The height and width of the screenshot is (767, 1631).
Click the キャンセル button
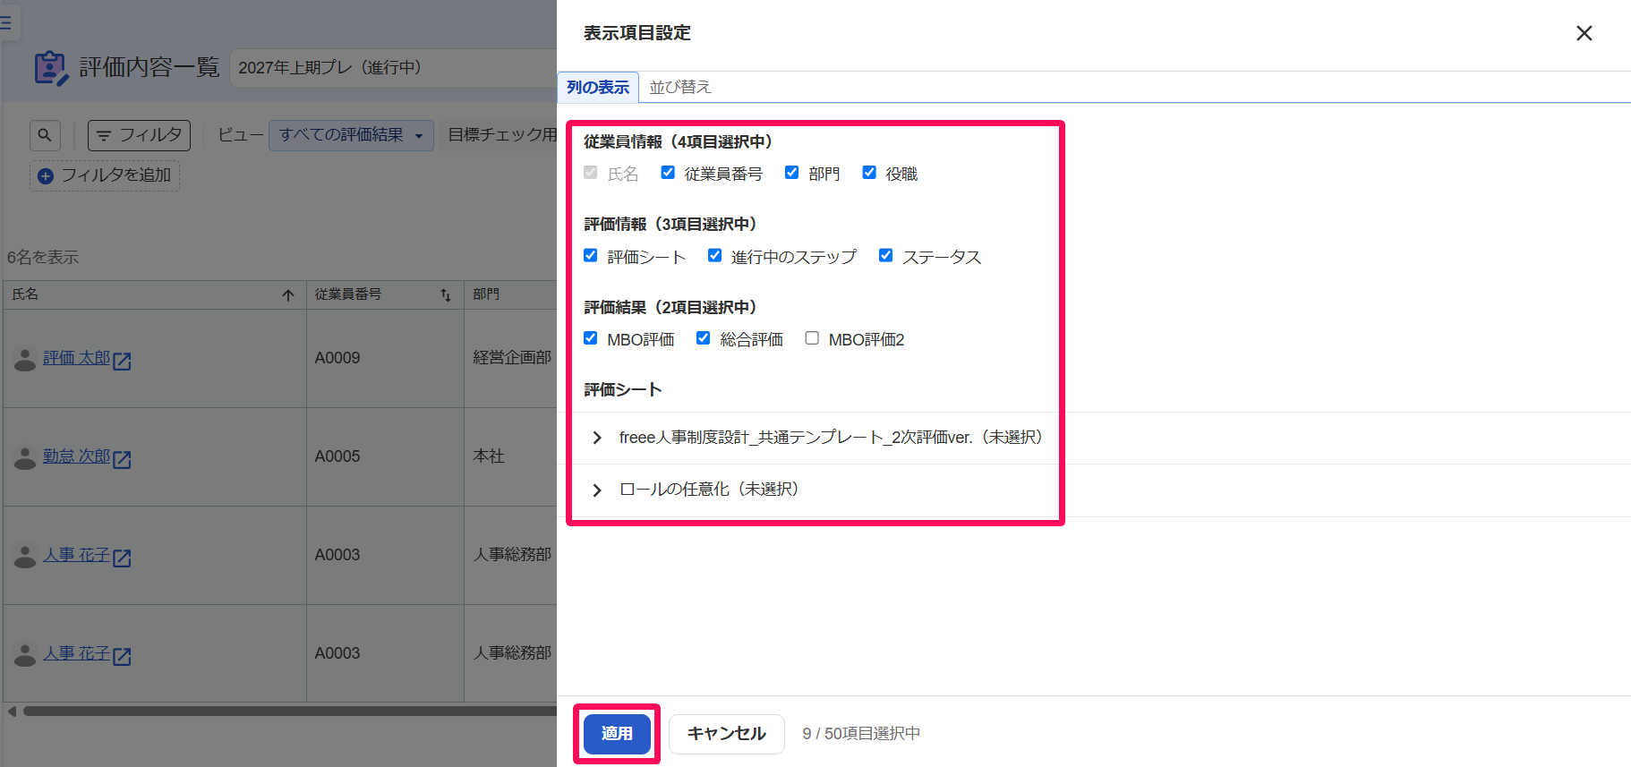[x=727, y=734]
